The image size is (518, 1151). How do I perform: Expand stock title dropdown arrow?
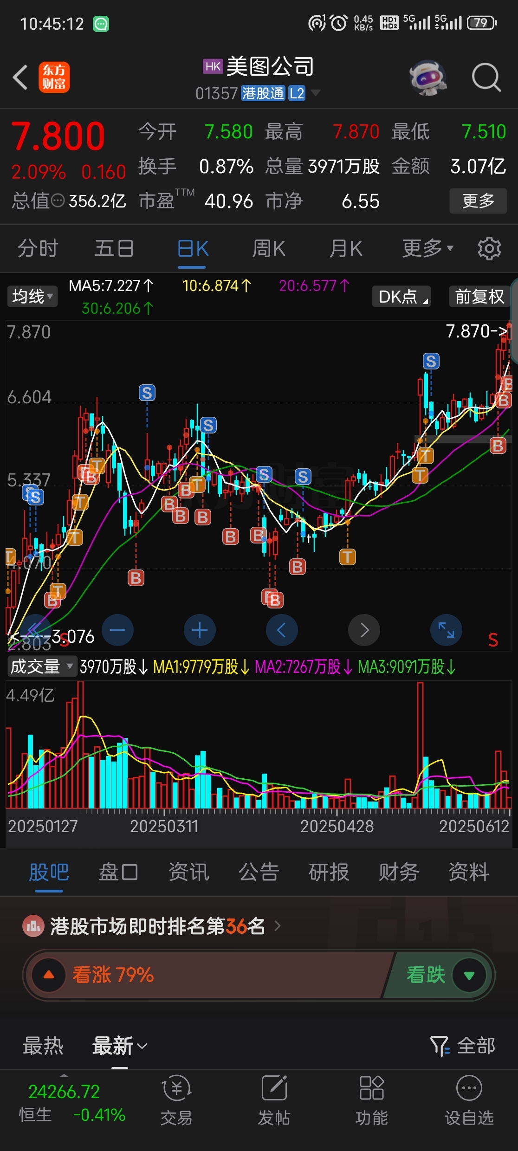tap(315, 93)
